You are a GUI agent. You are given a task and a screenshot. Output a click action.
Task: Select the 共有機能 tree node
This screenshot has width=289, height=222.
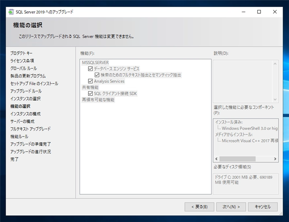tap(90, 87)
